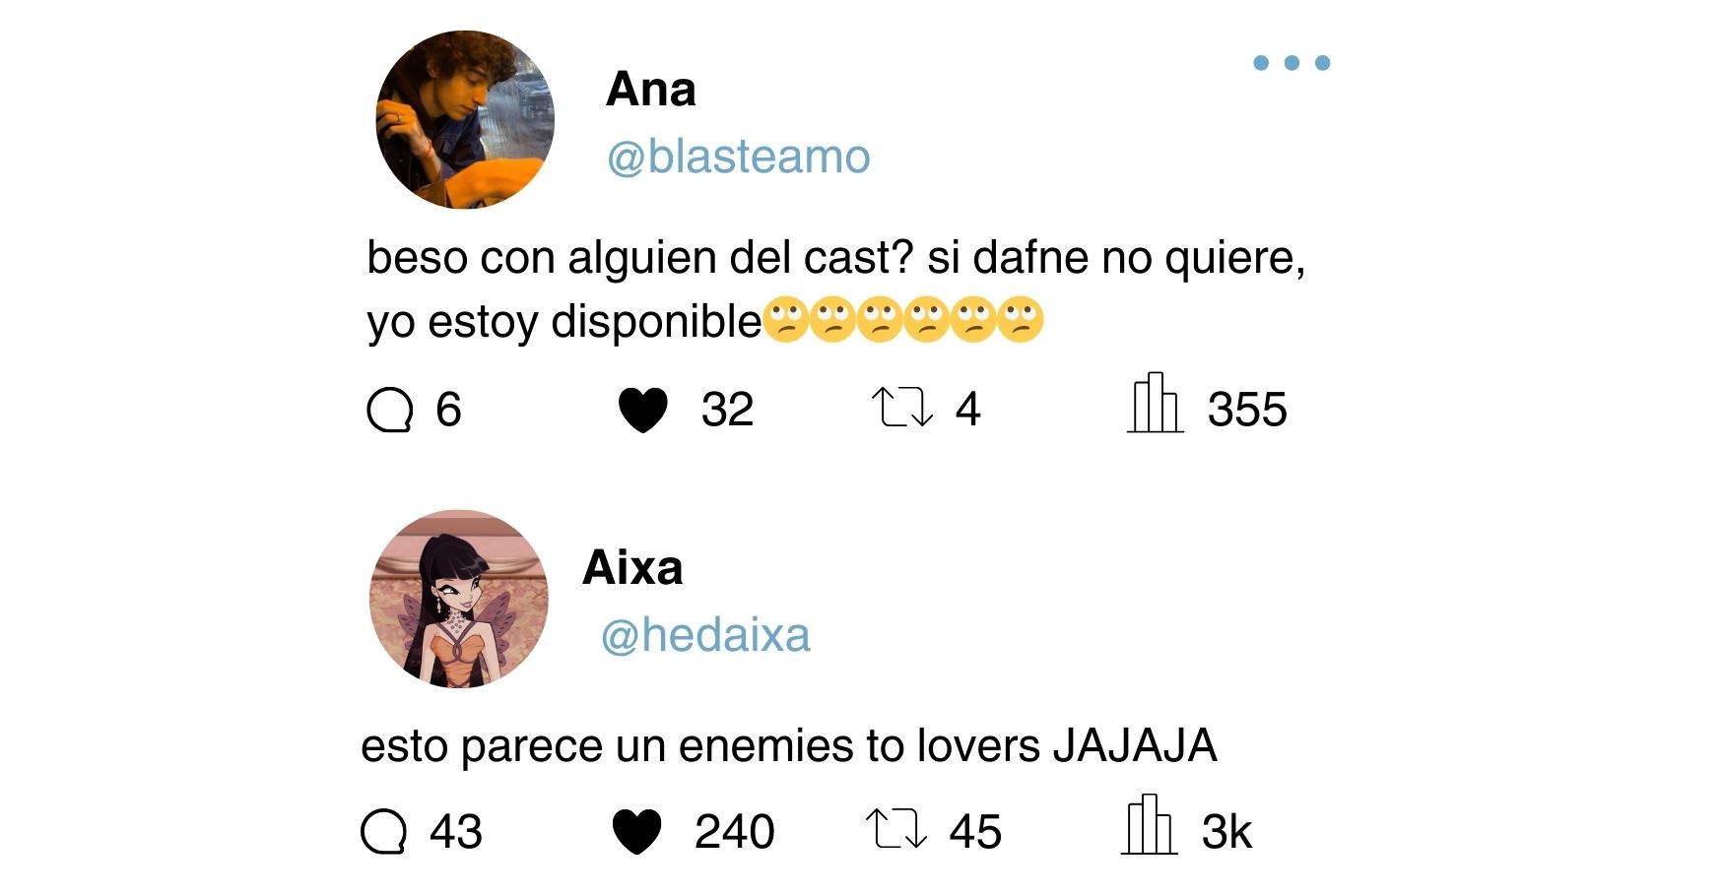Open the @blasteamo handle link
This screenshot has width=1722, height=895.
click(739, 157)
